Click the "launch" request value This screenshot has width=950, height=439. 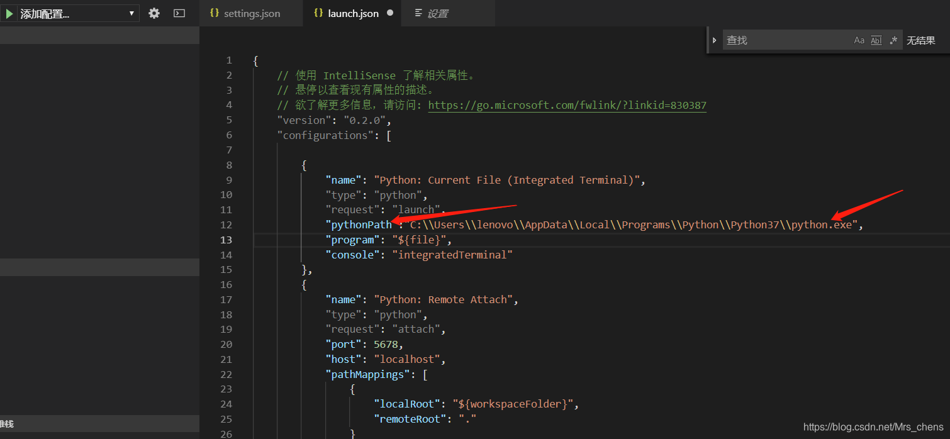coord(416,209)
